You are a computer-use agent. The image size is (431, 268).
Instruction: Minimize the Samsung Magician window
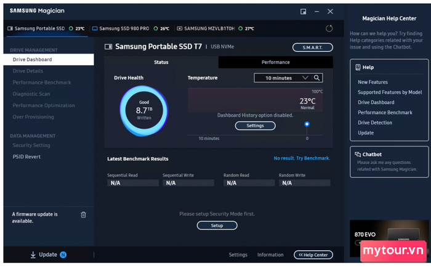[316, 12]
